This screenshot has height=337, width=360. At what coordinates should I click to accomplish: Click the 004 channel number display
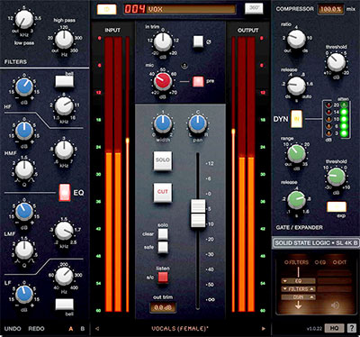[135, 9]
